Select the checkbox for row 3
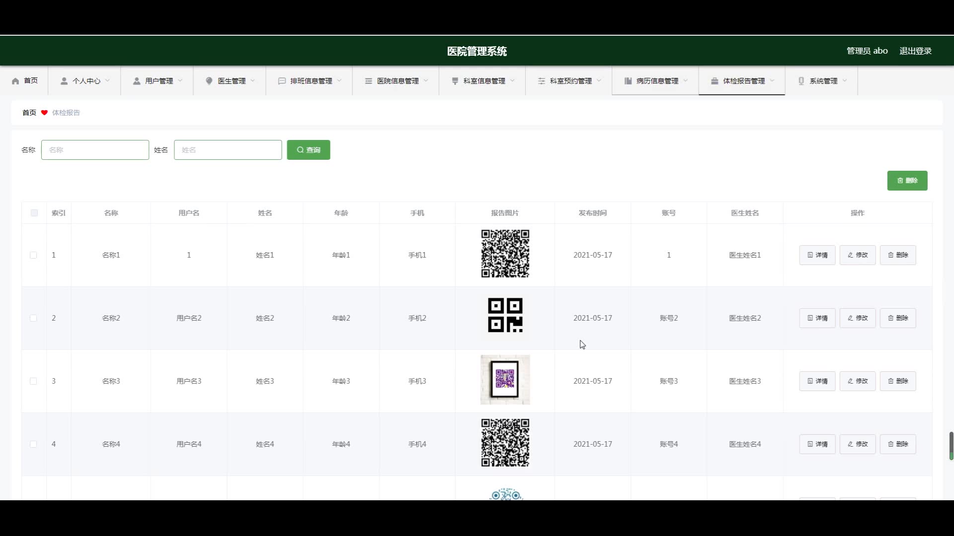Image resolution: width=954 pixels, height=536 pixels. click(33, 381)
